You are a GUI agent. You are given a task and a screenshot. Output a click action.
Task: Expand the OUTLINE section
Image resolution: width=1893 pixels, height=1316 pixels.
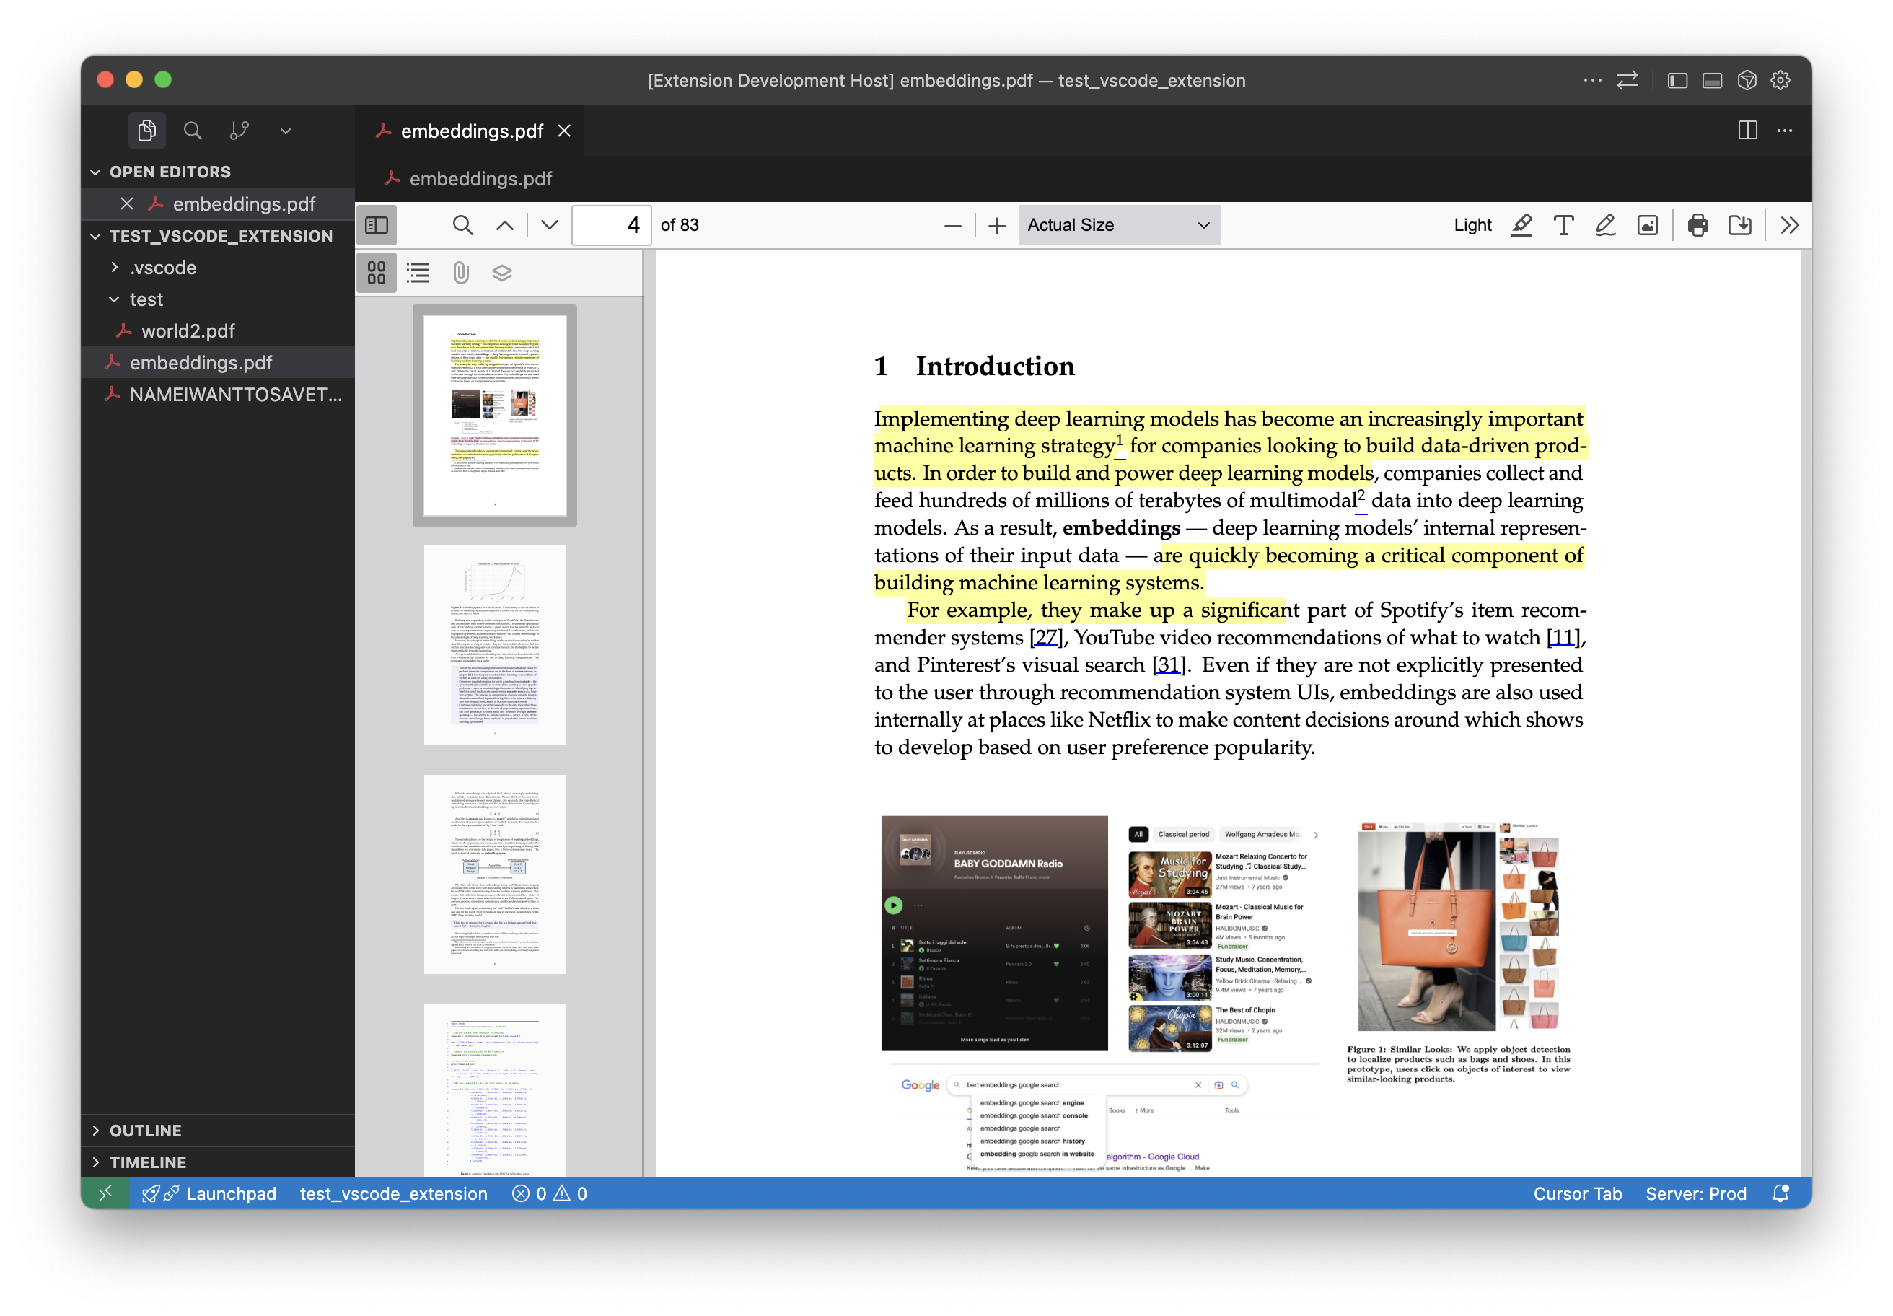145,1130
